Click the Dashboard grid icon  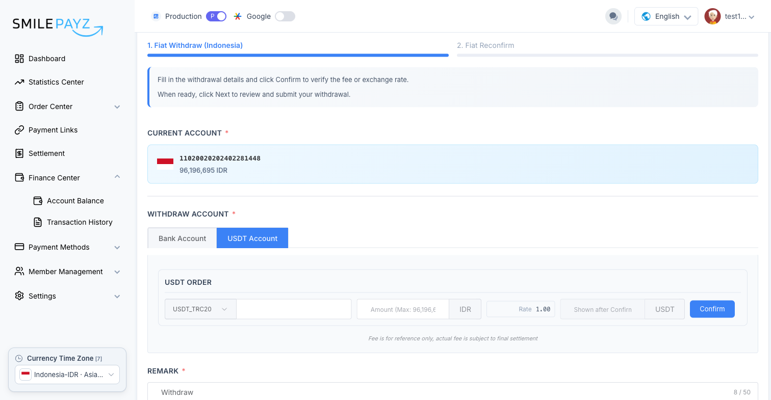point(19,59)
